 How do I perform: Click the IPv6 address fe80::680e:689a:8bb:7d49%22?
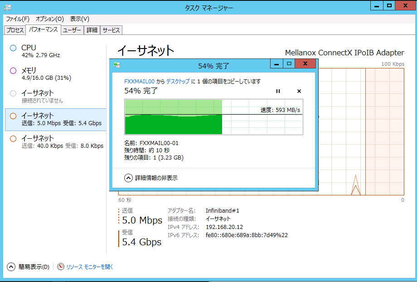[x=247, y=235]
